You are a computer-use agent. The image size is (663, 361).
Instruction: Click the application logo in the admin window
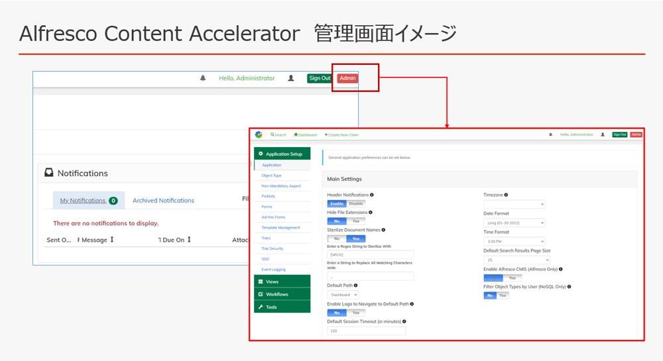click(x=259, y=134)
